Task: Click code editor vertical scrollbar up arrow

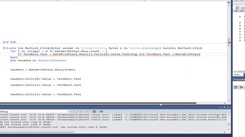Action: 229,6
